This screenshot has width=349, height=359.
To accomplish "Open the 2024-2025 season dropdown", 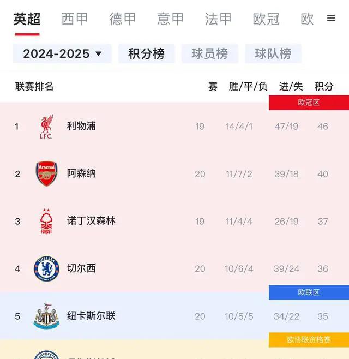I will pyautogui.click(x=62, y=53).
